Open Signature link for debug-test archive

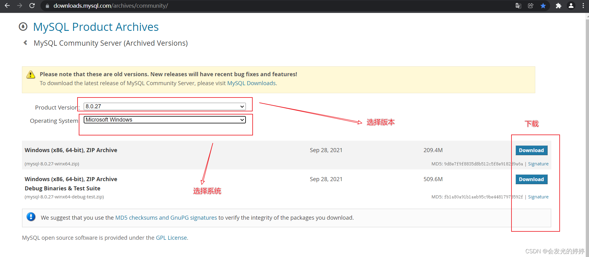tap(538, 197)
